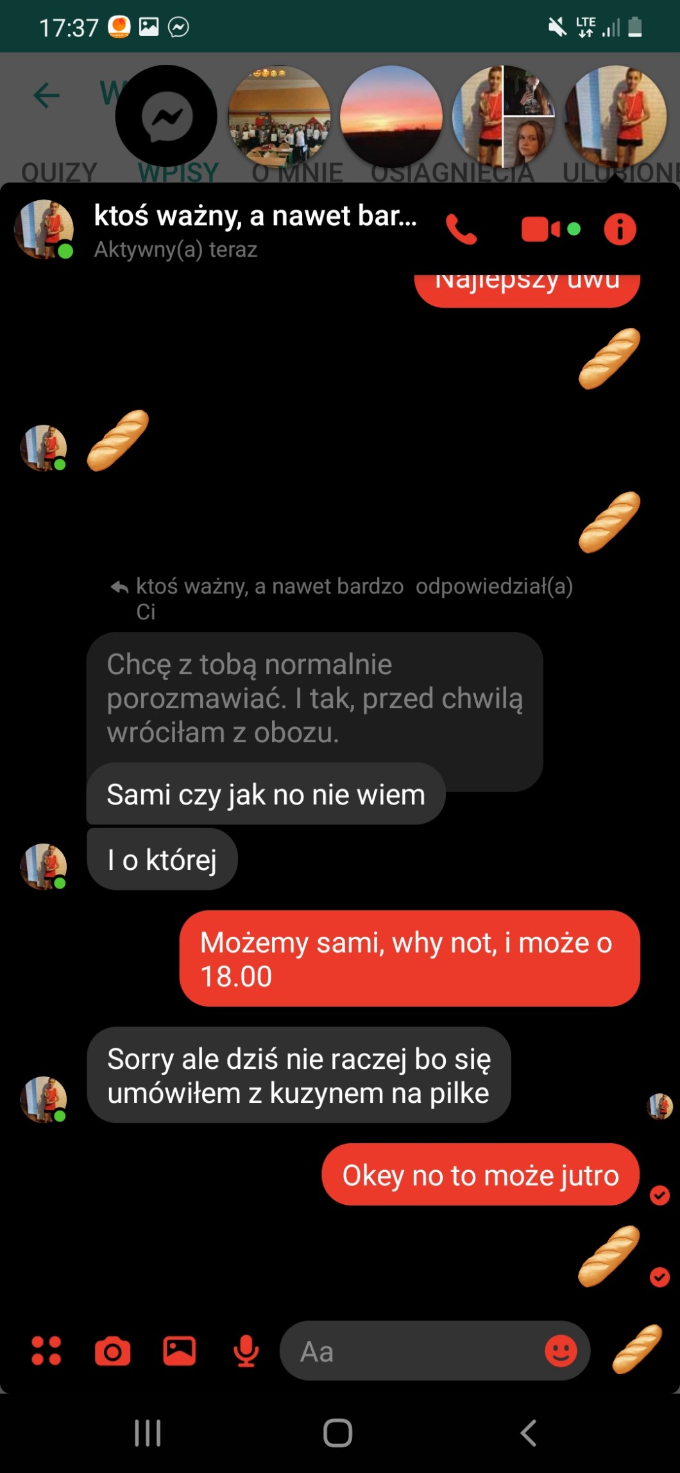Image resolution: width=680 pixels, height=1473 pixels.
Task: Open the four-dot more actions menu
Action: pos(46,1350)
